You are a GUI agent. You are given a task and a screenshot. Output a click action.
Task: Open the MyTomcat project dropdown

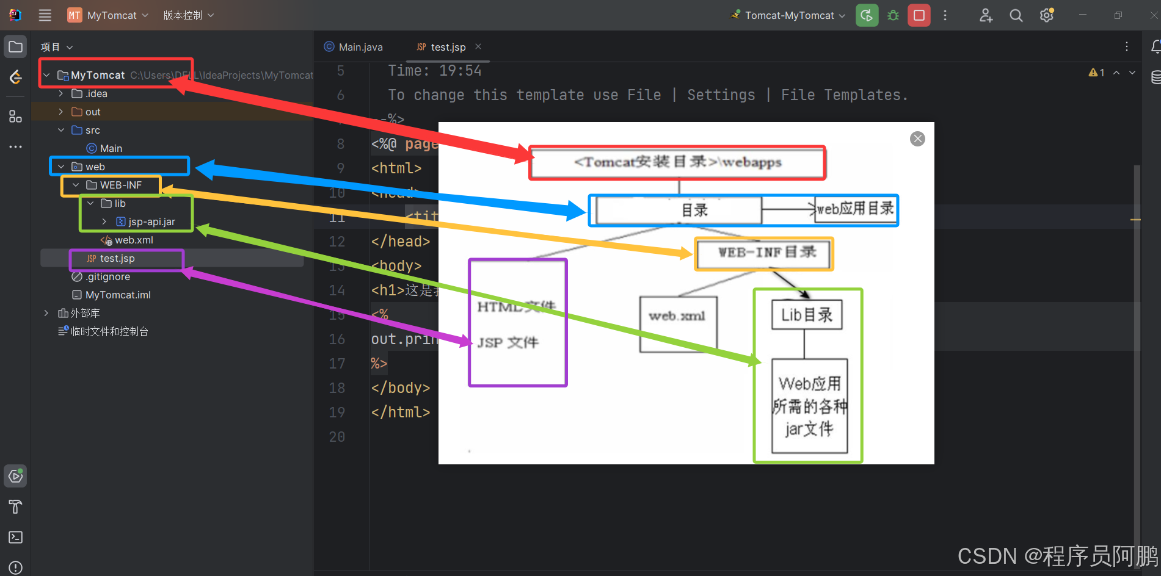point(108,15)
